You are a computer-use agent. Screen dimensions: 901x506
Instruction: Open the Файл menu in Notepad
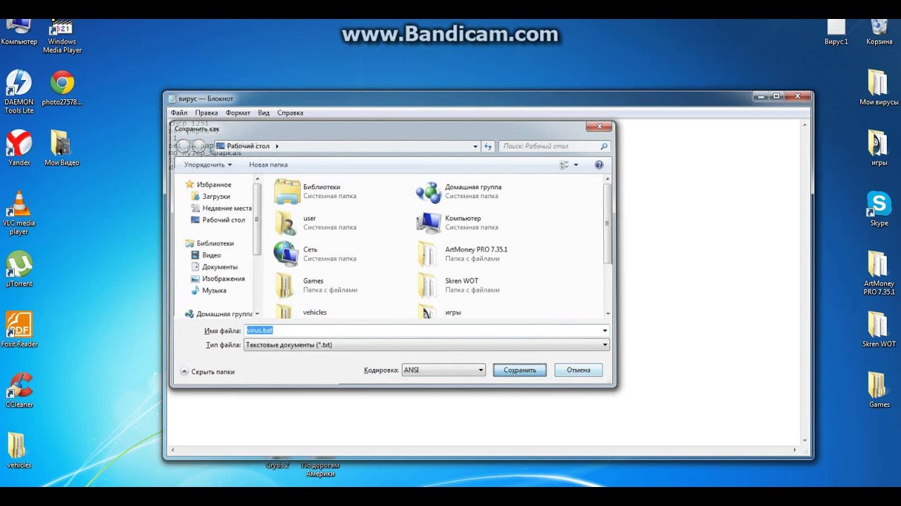(x=179, y=112)
